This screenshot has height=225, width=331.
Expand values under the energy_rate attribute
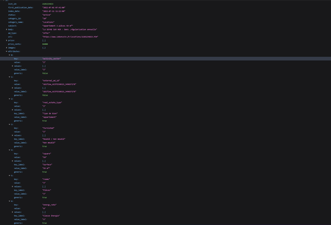point(13,212)
